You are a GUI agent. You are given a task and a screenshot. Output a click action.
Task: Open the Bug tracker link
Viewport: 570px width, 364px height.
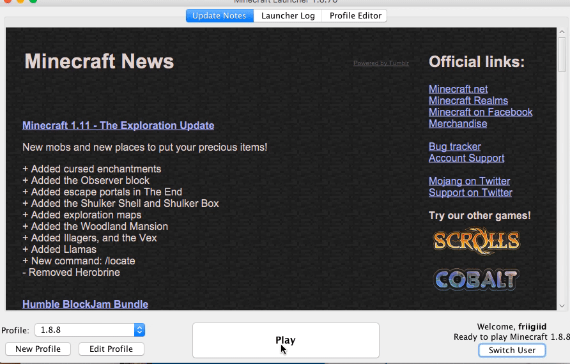[x=455, y=147]
